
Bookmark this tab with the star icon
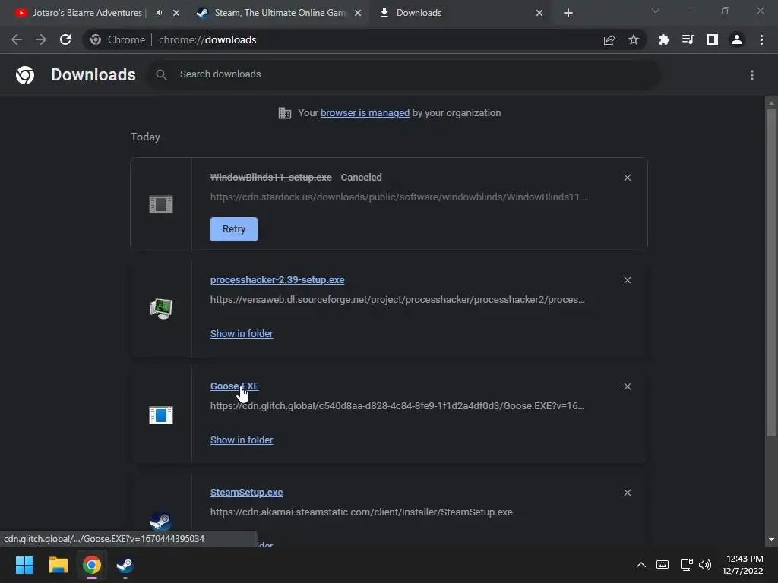[x=634, y=39]
